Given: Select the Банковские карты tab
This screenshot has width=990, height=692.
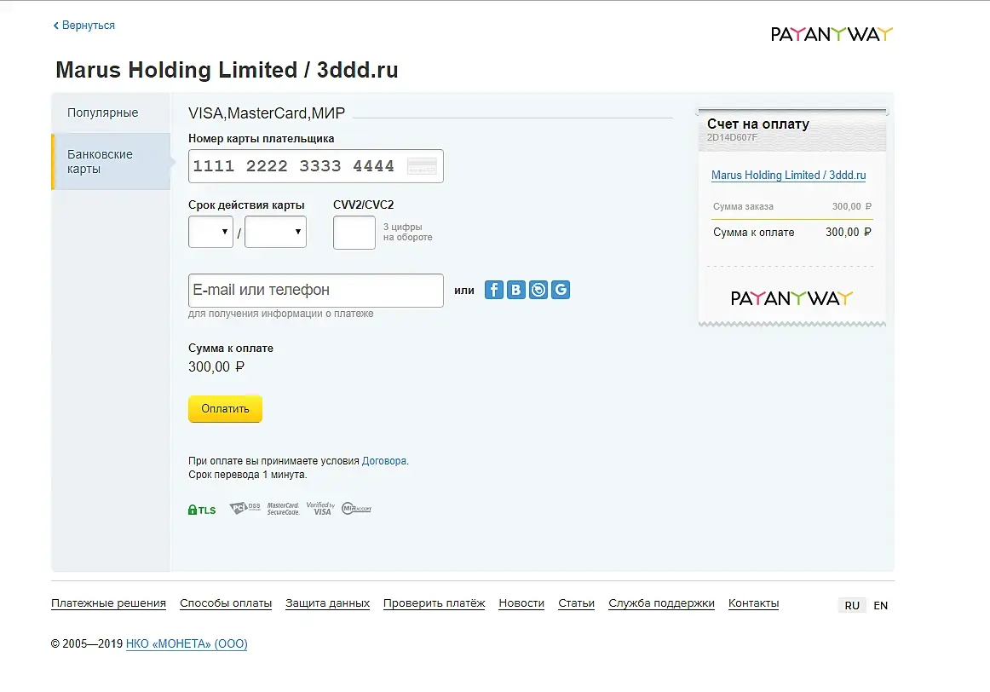Looking at the screenshot, I should tap(101, 162).
